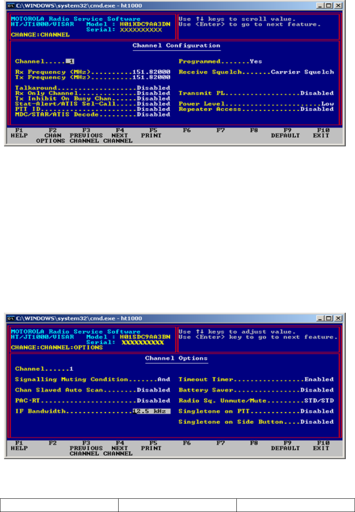This screenshot has height=512, width=355.
Task: Select the Receive Squelch Carrier Squelch value
Action: 302,72
